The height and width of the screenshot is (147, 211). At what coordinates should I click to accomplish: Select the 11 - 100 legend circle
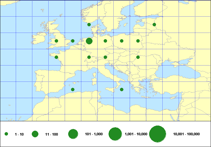35,134
